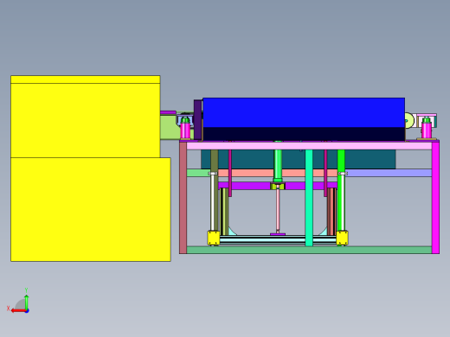Select the green bottom frame beam
The height and width of the screenshot is (337, 450).
[309, 250]
